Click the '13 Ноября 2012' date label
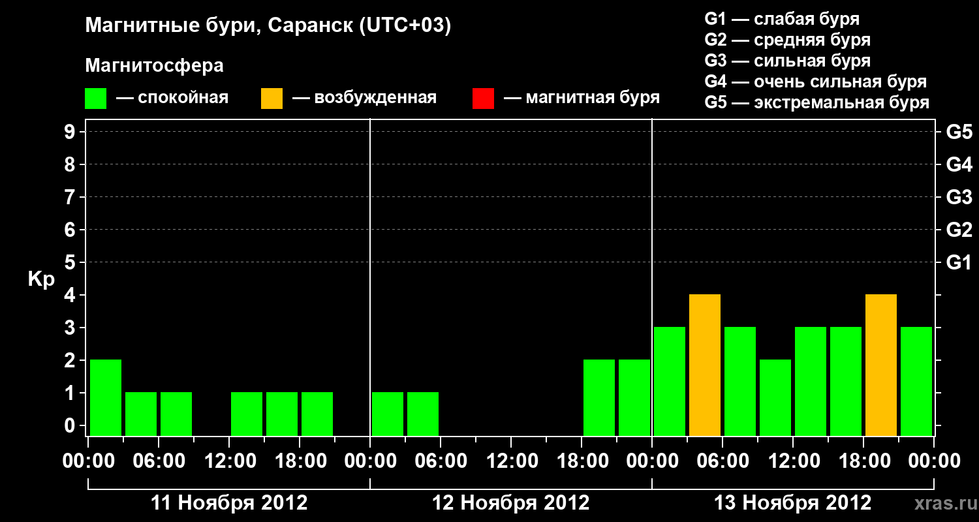979x522 pixels. (x=793, y=503)
